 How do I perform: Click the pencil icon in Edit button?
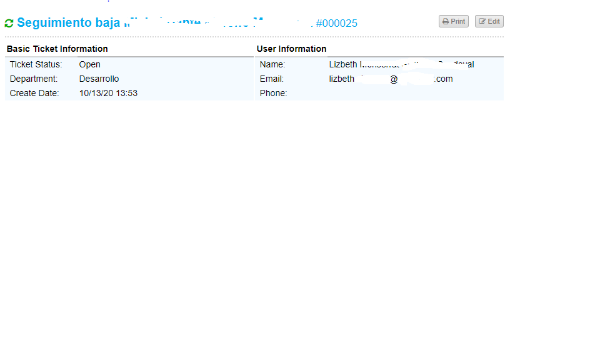[482, 21]
